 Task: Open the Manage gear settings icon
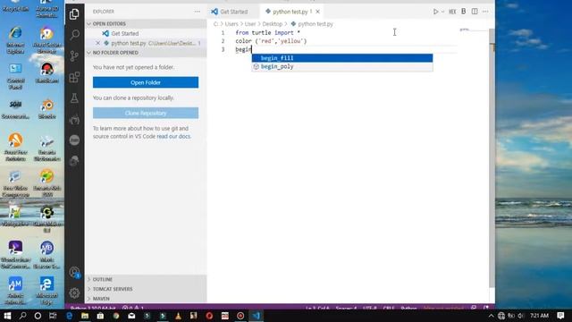[74, 292]
